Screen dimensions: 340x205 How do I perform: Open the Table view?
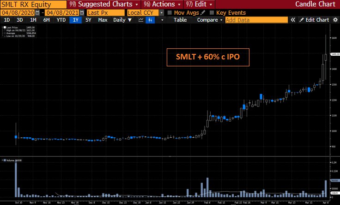[180, 20]
